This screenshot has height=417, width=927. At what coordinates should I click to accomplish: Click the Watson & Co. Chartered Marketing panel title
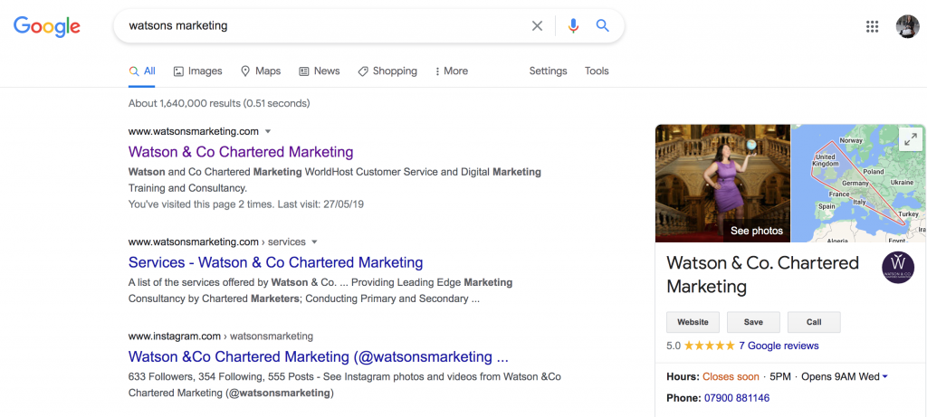tap(762, 275)
